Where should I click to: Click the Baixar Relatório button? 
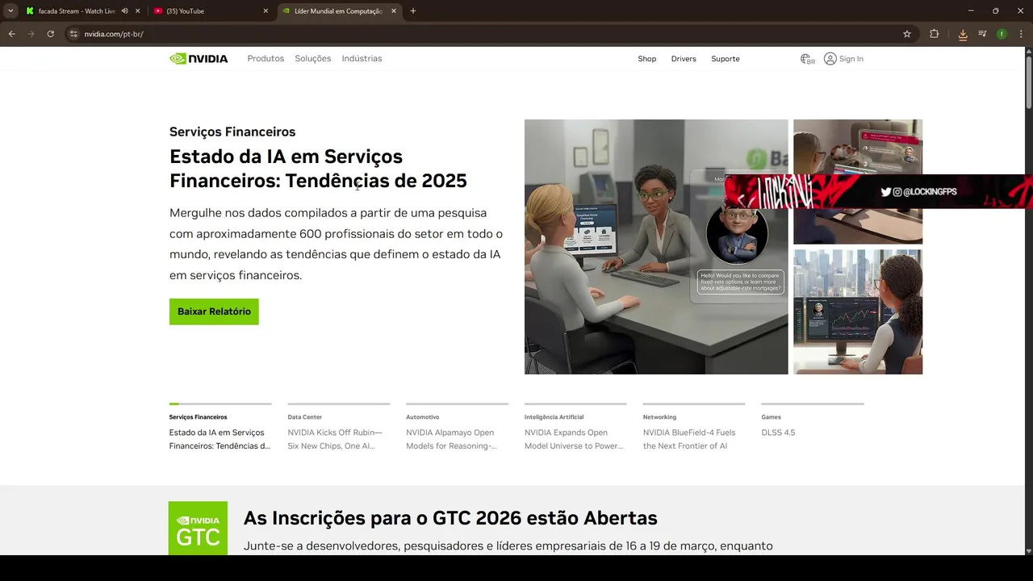click(214, 311)
